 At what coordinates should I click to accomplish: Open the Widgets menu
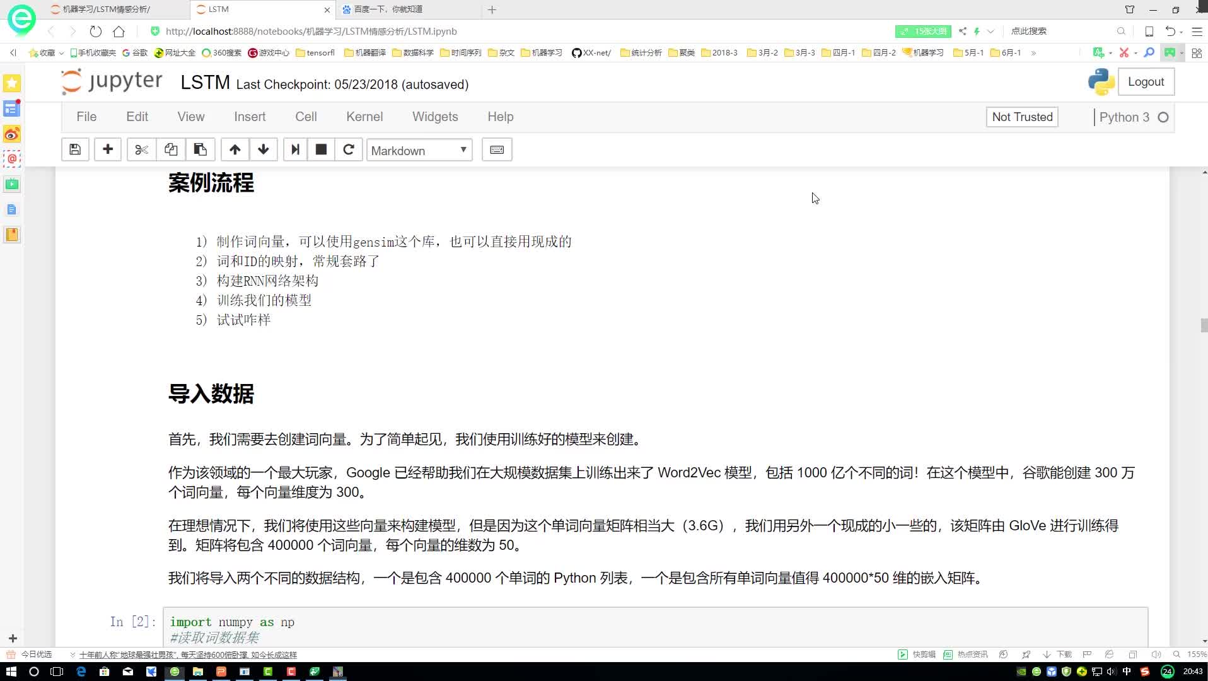coord(435,117)
